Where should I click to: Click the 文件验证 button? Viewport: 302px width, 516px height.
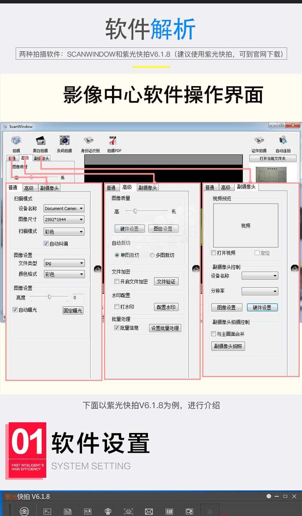[166, 282]
